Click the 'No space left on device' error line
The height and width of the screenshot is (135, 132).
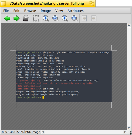(x=51, y=72)
